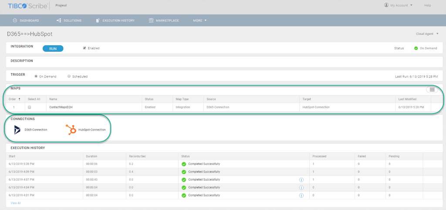Click the Integration map type cell
Screen dimensions: 446x210
182,107
